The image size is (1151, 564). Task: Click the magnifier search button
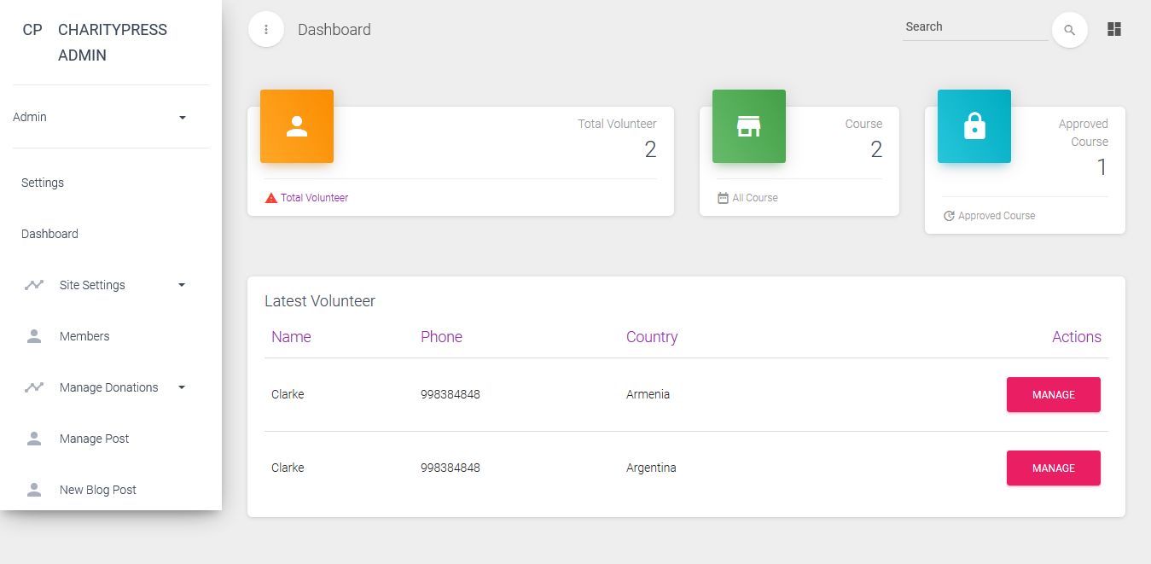tap(1069, 31)
